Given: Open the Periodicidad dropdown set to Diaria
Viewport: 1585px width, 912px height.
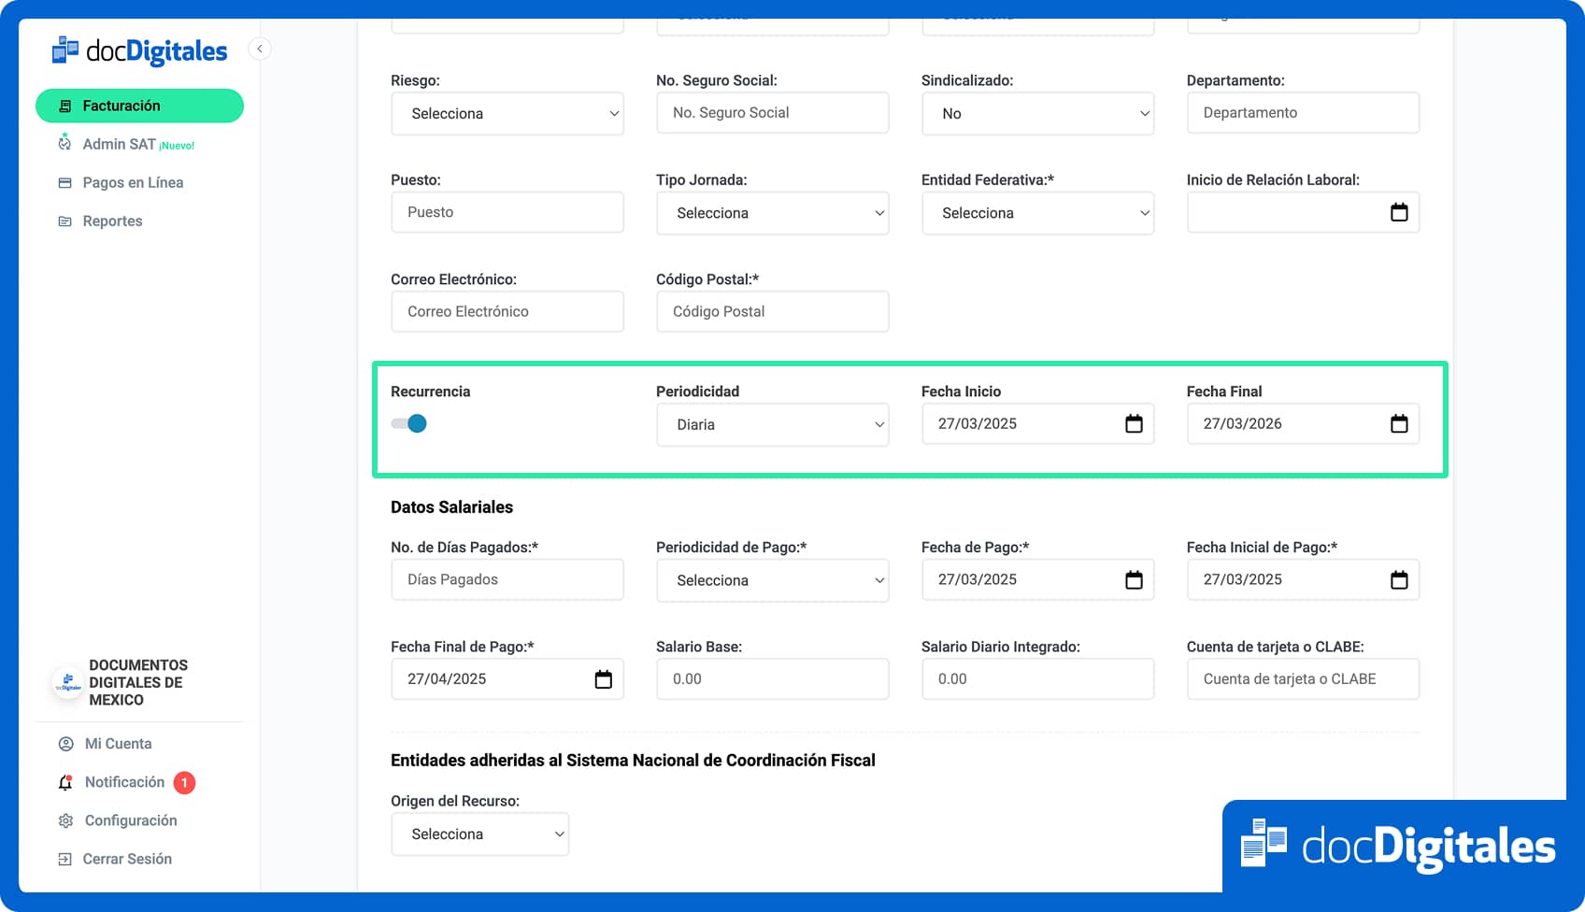Looking at the screenshot, I should pyautogui.click(x=773, y=424).
